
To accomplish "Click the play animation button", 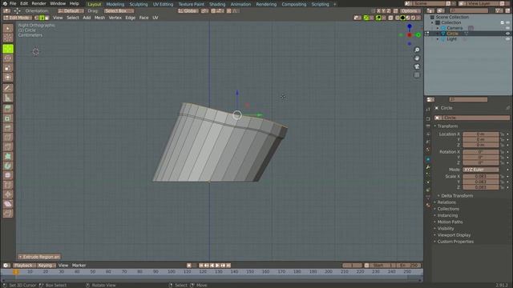I will [217, 266].
